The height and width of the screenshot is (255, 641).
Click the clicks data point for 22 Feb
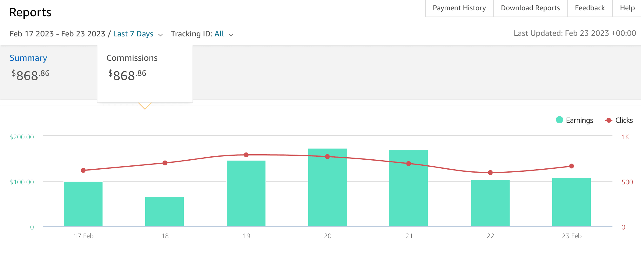(490, 173)
